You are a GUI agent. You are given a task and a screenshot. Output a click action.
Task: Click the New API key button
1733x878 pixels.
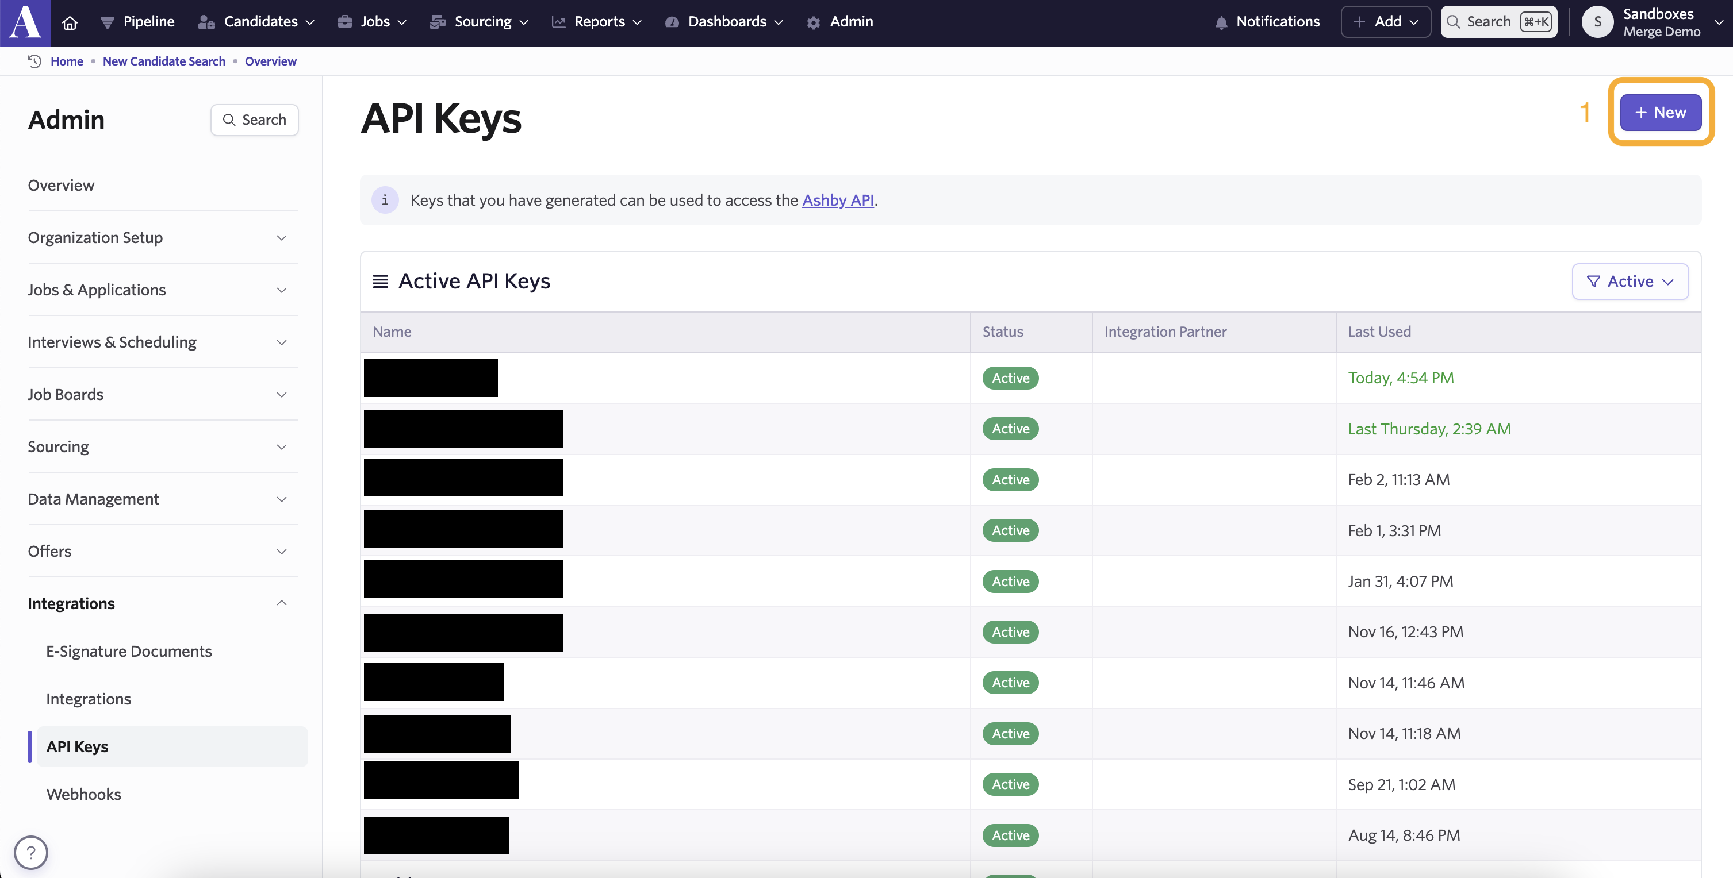[x=1659, y=112]
